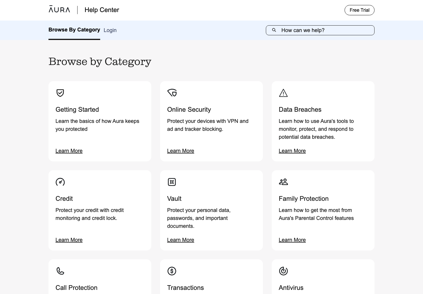The image size is (423, 294).
Task: Click the Credit gauge icon
Action: (x=60, y=182)
